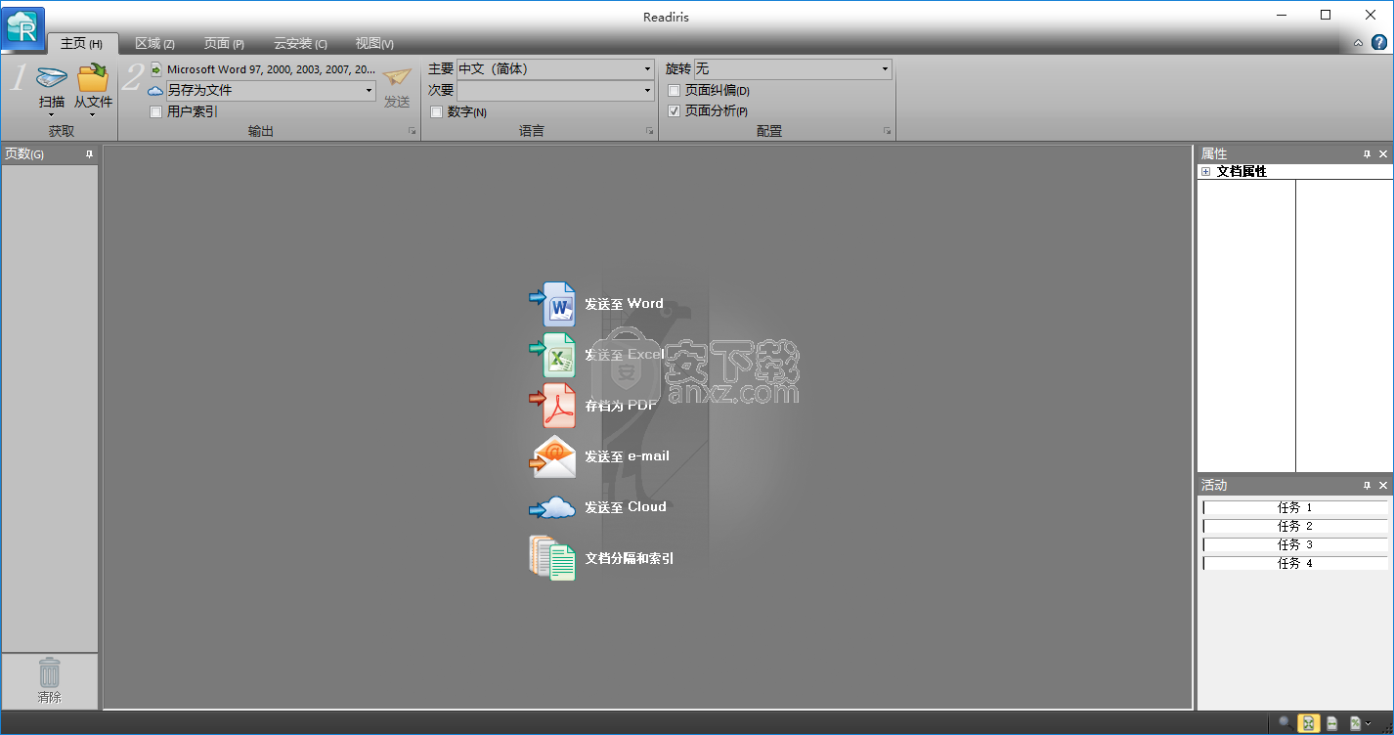
Task: Click the document separation and indexing icon
Action: click(553, 558)
